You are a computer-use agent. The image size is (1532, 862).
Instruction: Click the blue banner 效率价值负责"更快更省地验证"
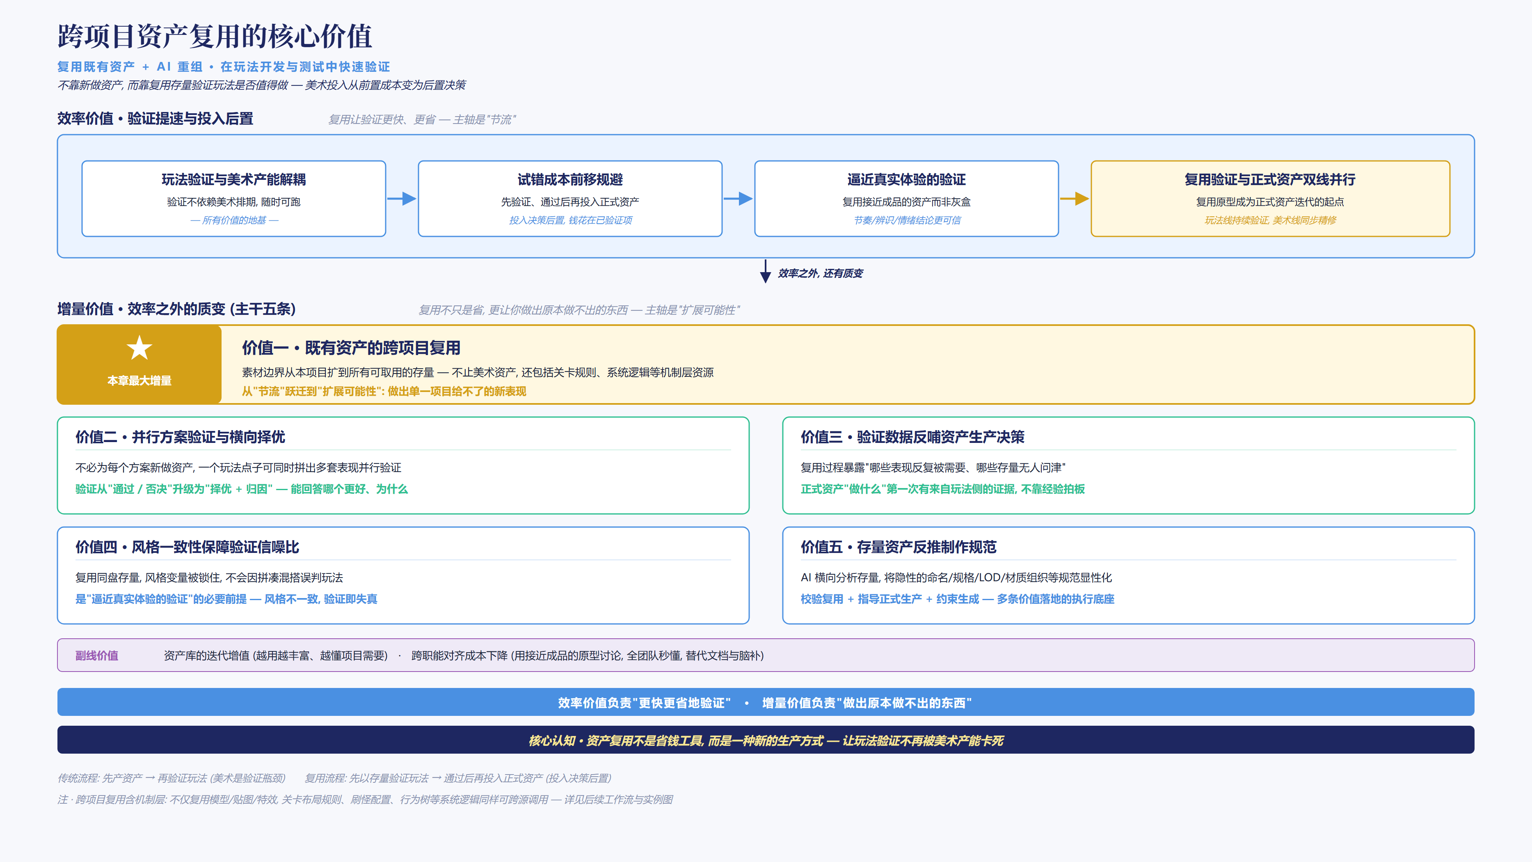tap(766, 703)
